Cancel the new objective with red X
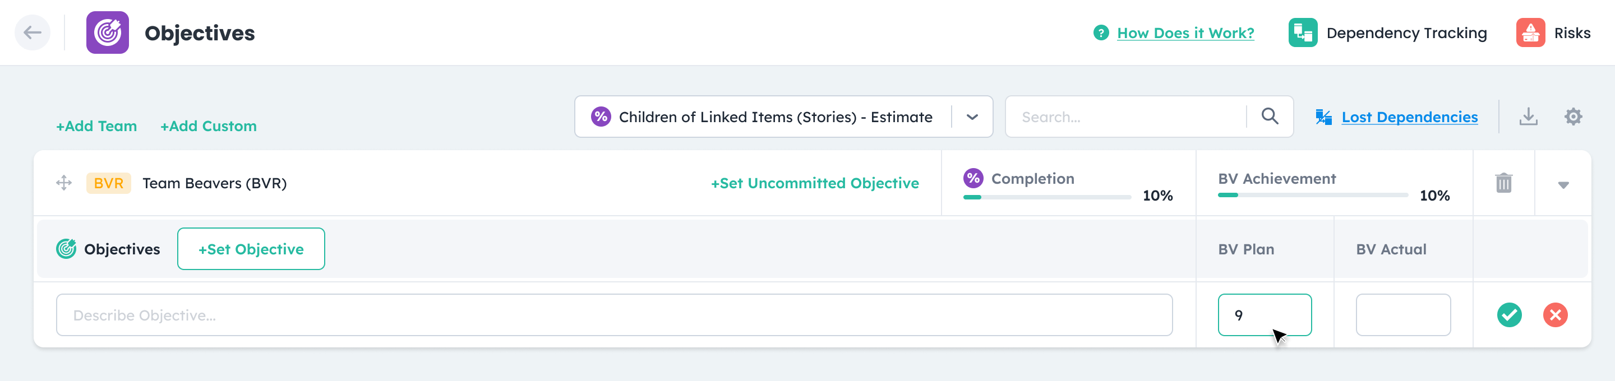The image size is (1615, 381). pos(1555,314)
